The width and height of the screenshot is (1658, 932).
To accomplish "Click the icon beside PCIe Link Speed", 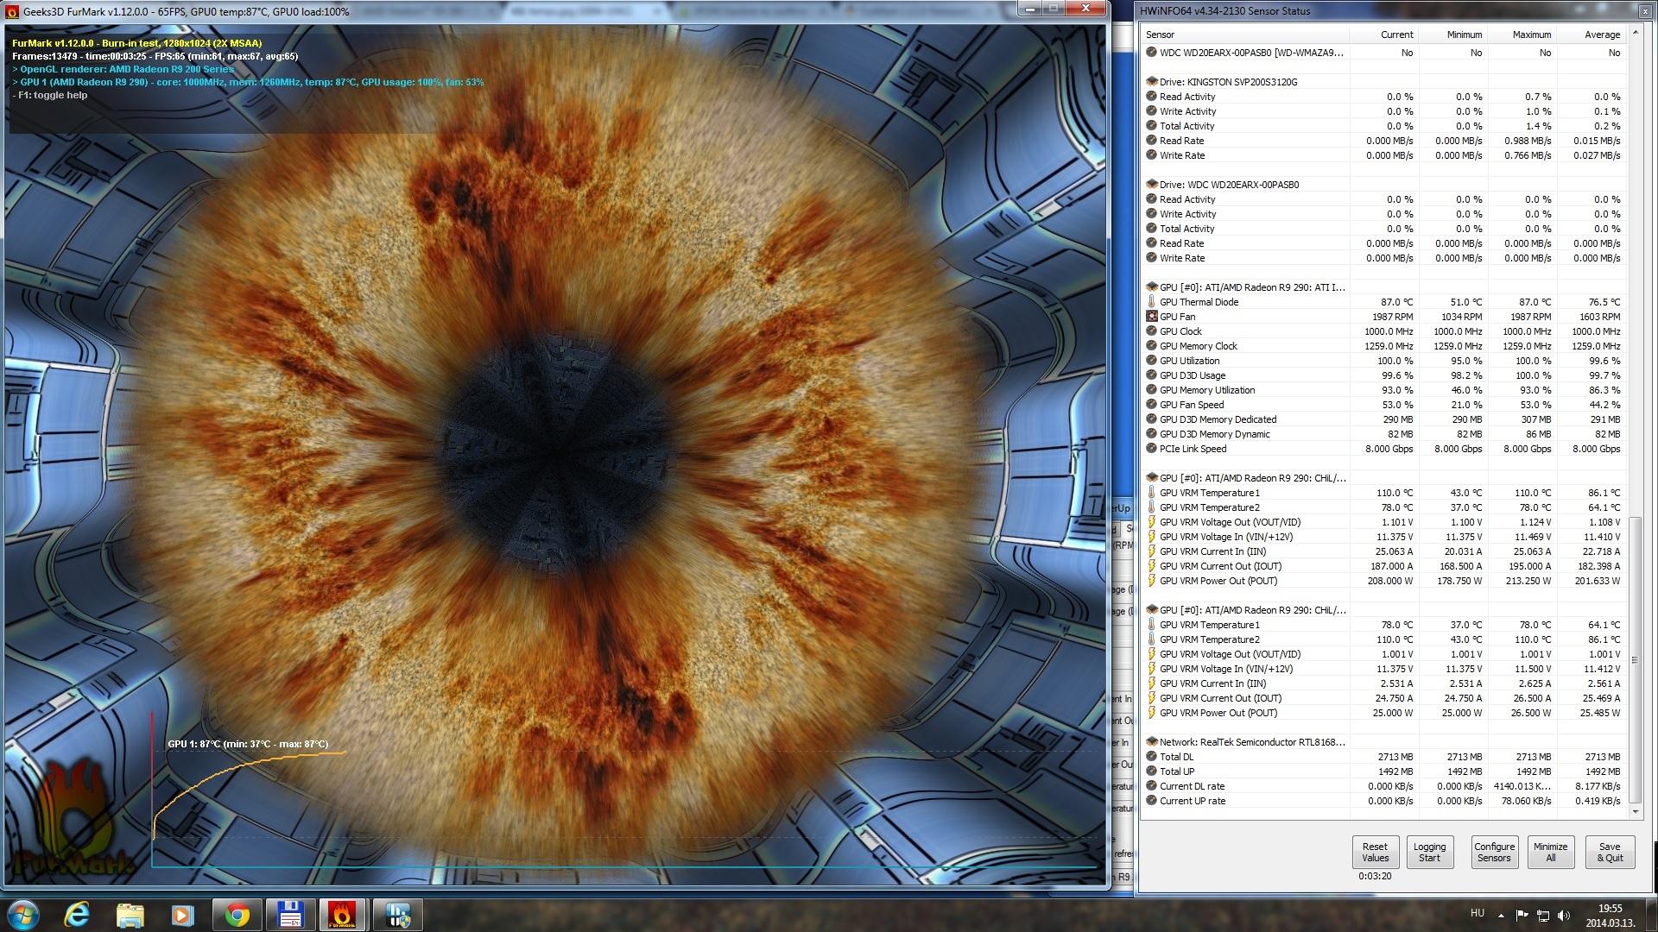I will pos(1151,449).
